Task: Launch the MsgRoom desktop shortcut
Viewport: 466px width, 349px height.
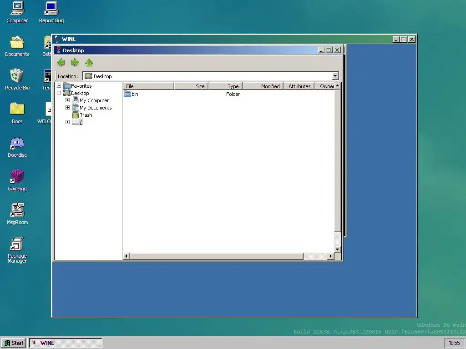Action: pyautogui.click(x=17, y=214)
